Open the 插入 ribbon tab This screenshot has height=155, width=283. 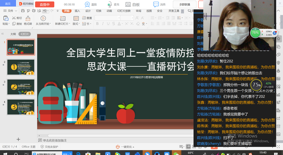(77, 11)
